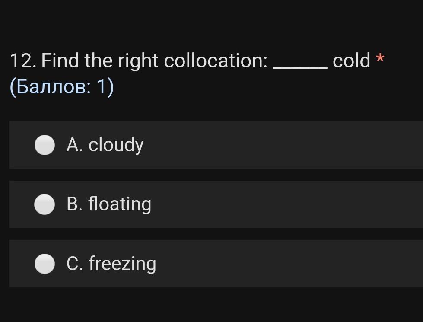Screen dimensions: 423x322
Task: Click the question number 12
Action: [x=22, y=61]
